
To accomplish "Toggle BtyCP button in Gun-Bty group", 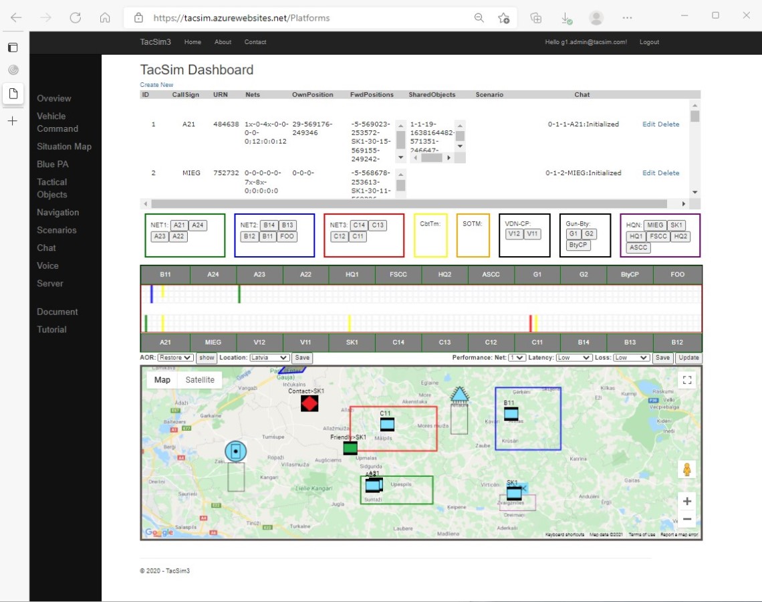I will [578, 245].
